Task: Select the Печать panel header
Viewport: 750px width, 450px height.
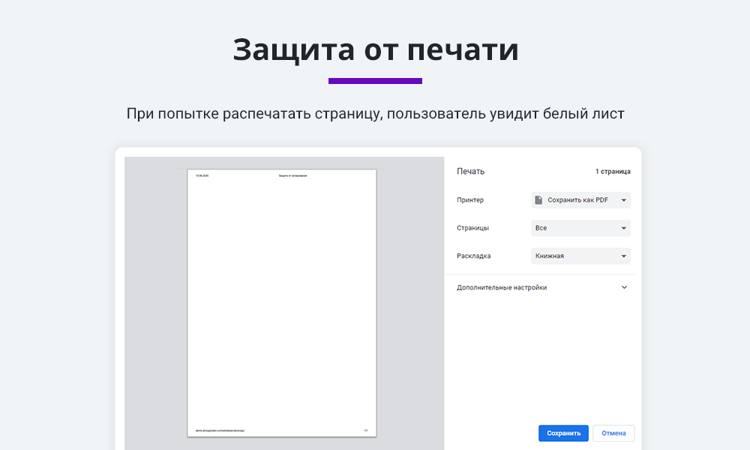Action: point(469,171)
